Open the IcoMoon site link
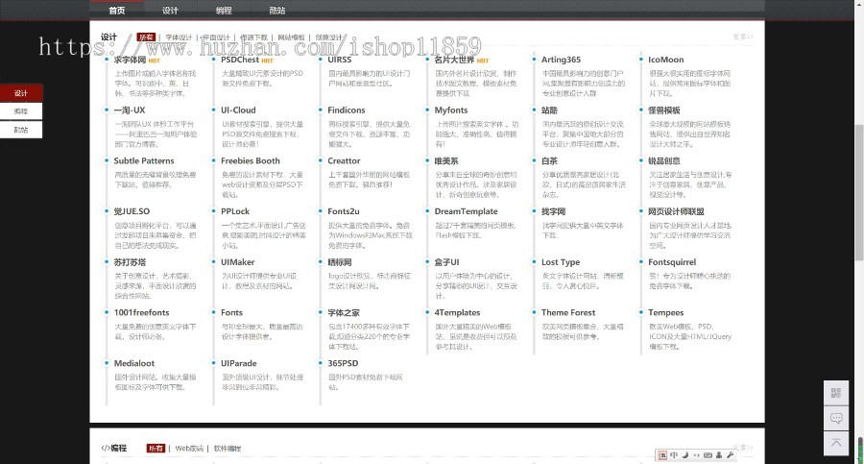Image resolution: width=864 pixels, height=464 pixels. (x=665, y=60)
